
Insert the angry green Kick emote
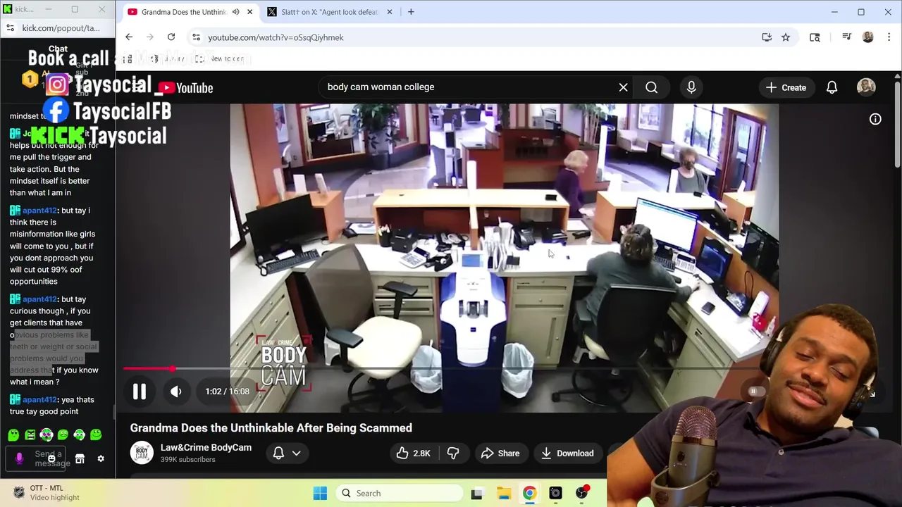pos(30,435)
